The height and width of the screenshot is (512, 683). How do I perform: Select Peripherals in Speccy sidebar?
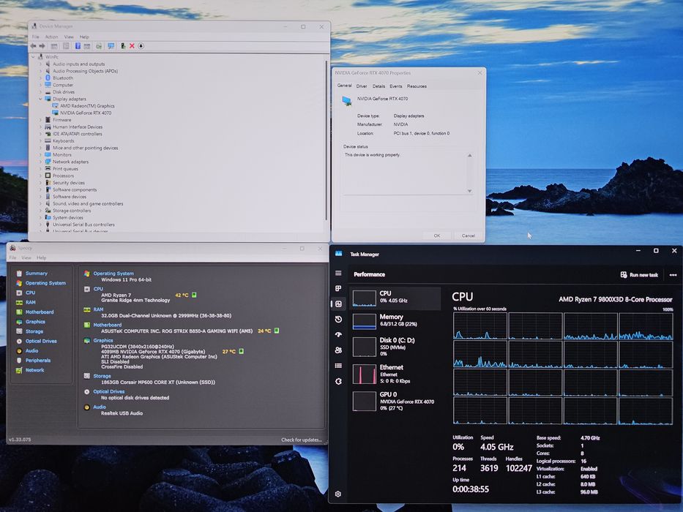[x=38, y=360]
